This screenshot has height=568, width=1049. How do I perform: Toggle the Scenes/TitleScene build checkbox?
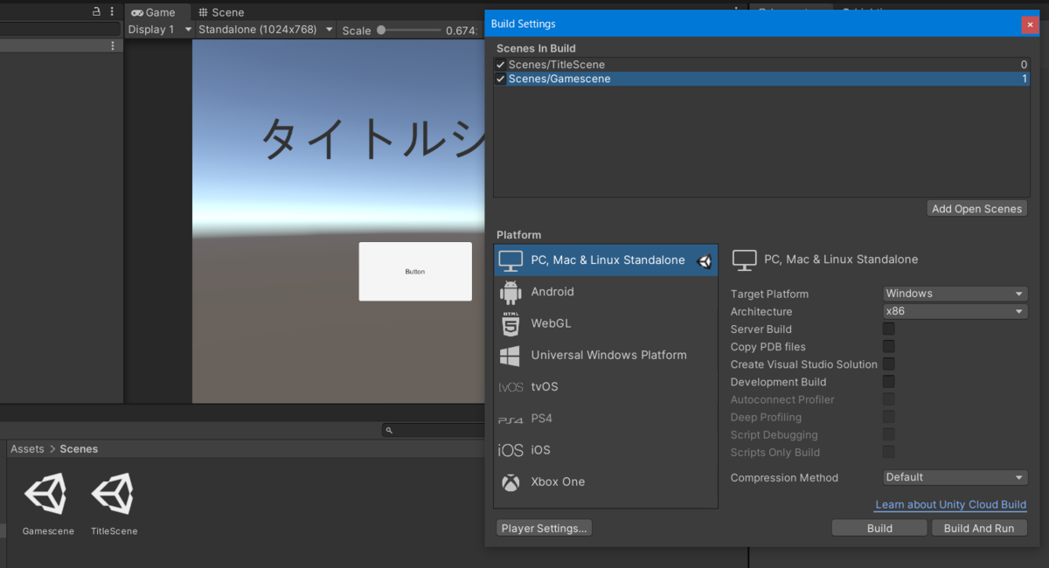501,65
